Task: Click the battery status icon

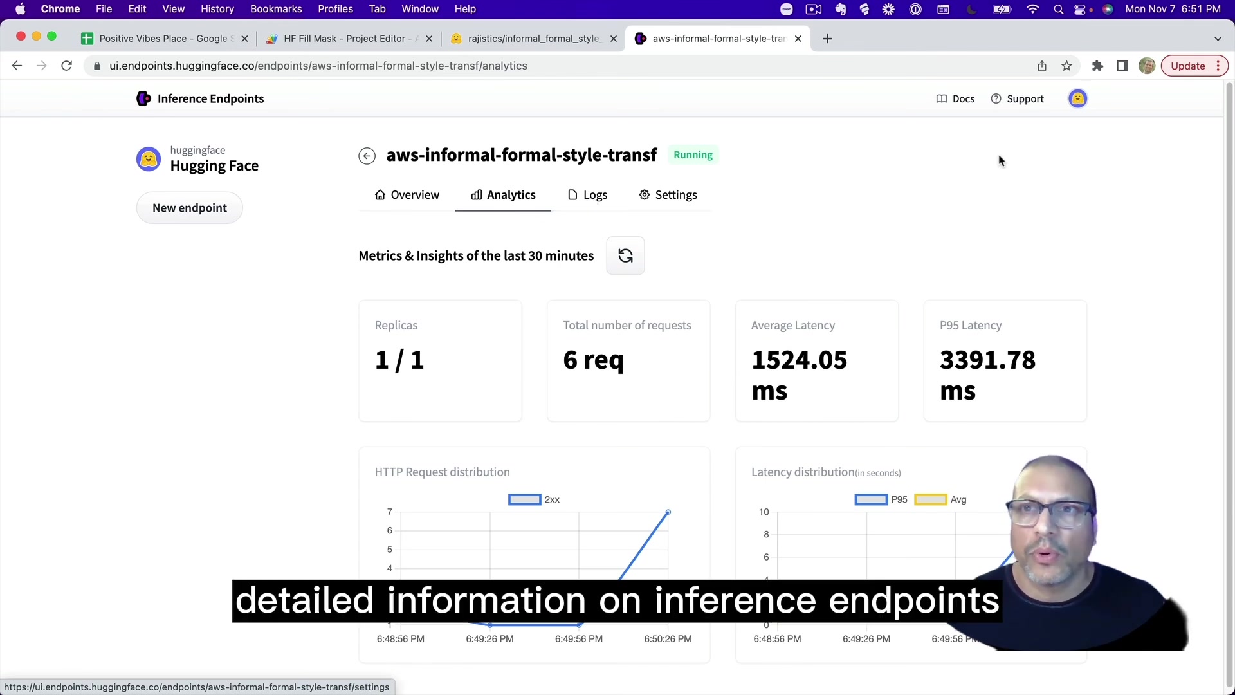Action: pos(1002,9)
